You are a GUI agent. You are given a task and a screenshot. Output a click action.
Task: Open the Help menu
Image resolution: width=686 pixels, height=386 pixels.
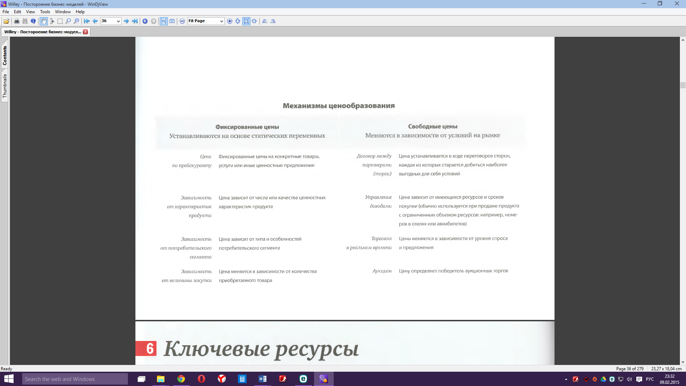[80, 12]
